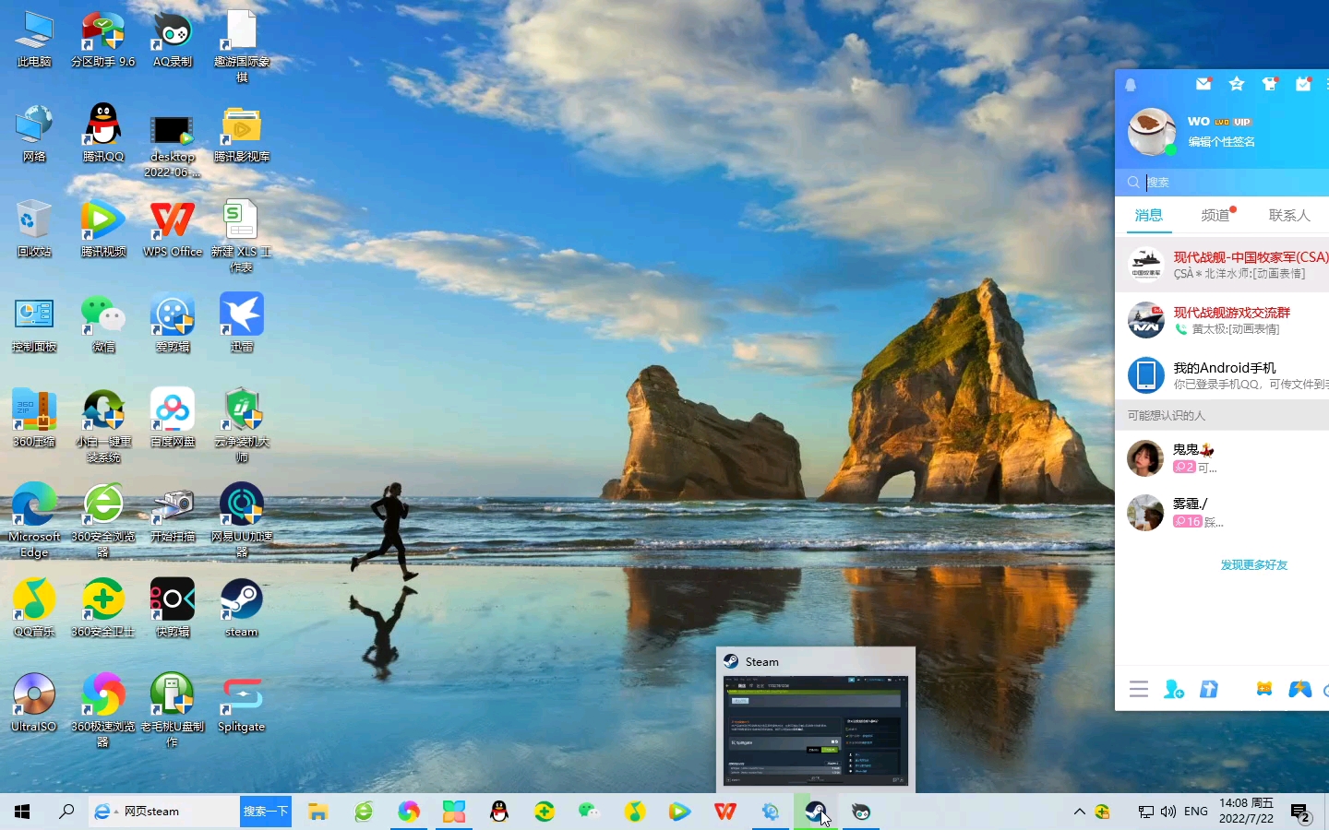Click the 编辑个性签名 signature text
Image resolution: width=1329 pixels, height=830 pixels.
[1221, 142]
